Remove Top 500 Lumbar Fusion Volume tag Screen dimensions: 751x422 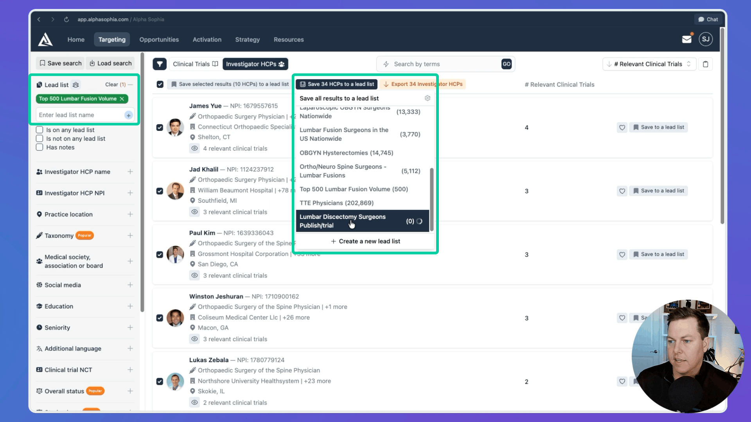(x=122, y=99)
